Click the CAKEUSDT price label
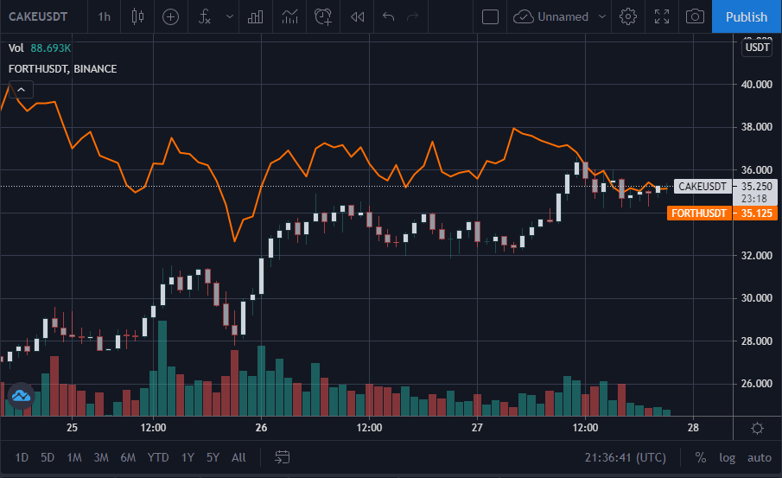This screenshot has height=478, width=782. [x=703, y=187]
